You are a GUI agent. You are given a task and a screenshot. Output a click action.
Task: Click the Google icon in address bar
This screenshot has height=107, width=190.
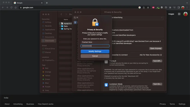pos(140,8)
